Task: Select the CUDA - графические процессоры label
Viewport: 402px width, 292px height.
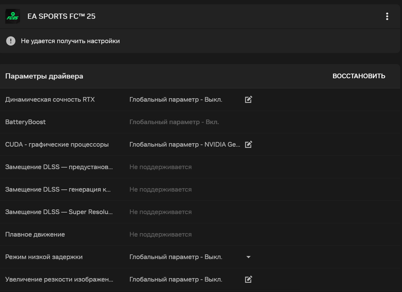Action: tap(57, 144)
